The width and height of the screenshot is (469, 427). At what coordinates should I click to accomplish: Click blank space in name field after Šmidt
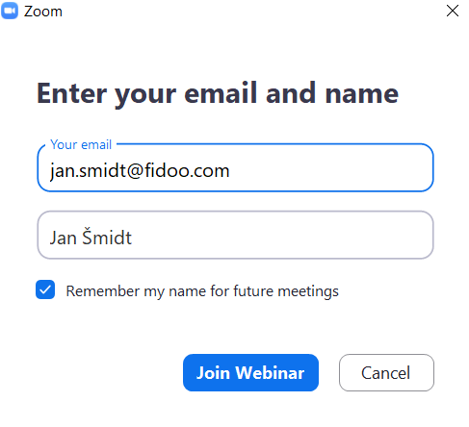pyautogui.click(x=282, y=236)
